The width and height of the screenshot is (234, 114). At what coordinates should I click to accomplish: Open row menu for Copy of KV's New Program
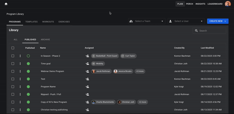point(20,102)
